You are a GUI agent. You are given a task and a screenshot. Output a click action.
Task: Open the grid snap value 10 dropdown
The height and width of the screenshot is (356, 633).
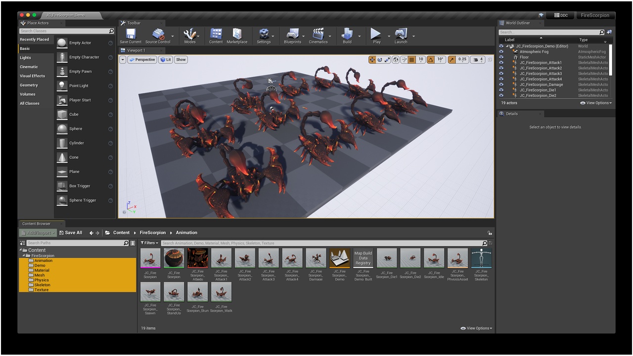[x=421, y=59]
